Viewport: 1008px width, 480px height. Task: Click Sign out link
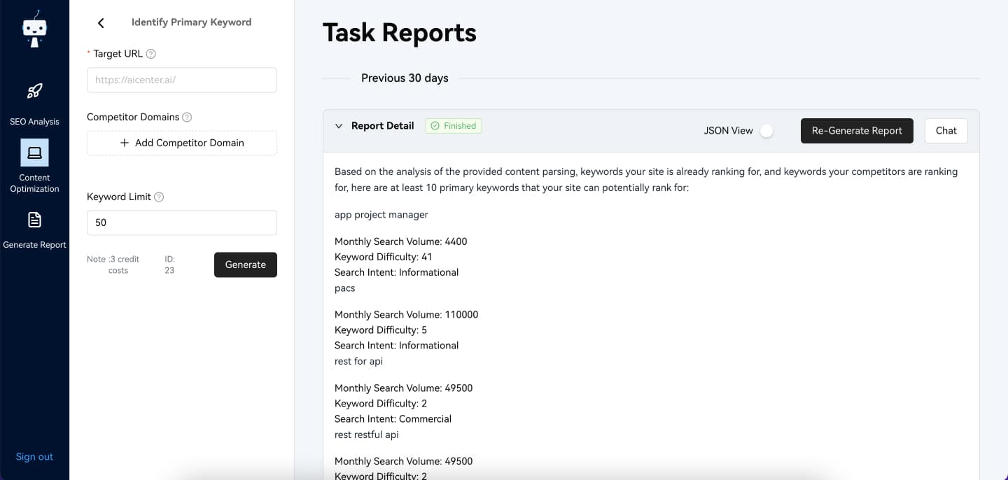34,457
